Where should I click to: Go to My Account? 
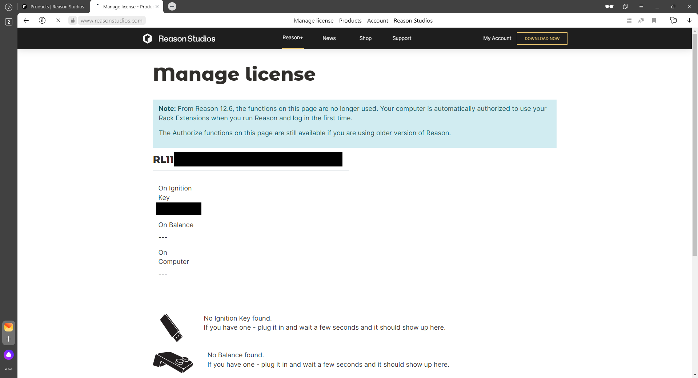point(497,38)
